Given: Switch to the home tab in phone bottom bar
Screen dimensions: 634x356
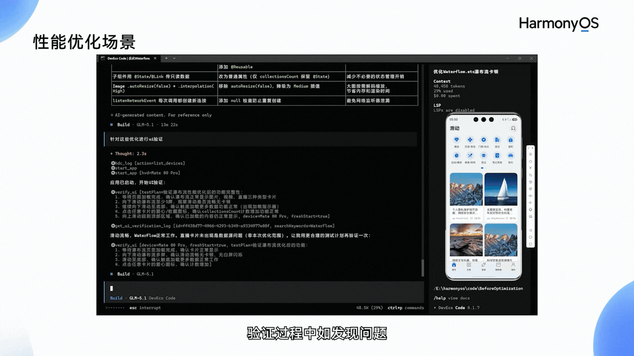Looking at the screenshot, I should tap(454, 266).
